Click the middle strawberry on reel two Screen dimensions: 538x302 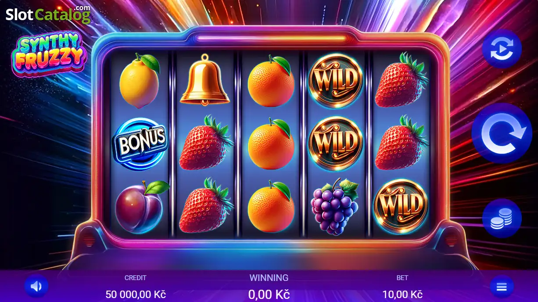[205, 143]
